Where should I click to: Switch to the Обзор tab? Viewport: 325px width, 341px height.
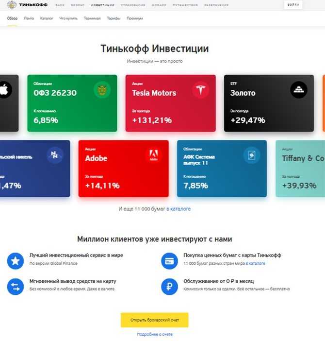[x=12, y=18]
